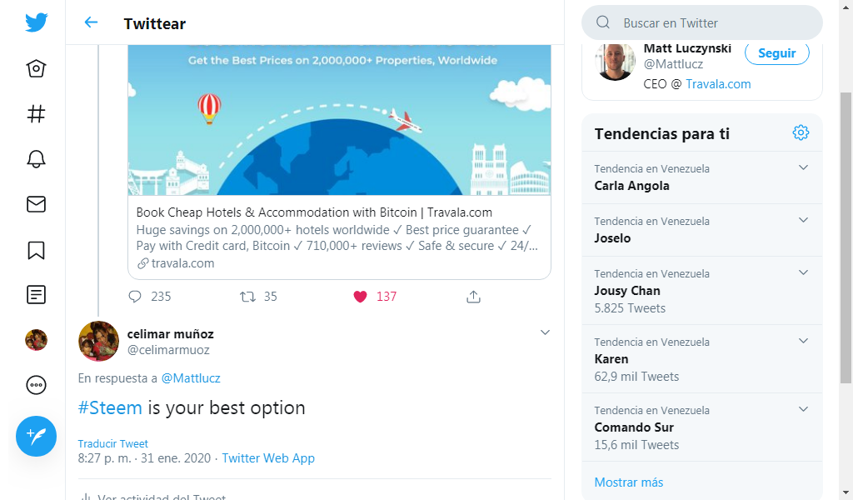
Task: Open trends settings gear icon
Action: click(x=801, y=132)
